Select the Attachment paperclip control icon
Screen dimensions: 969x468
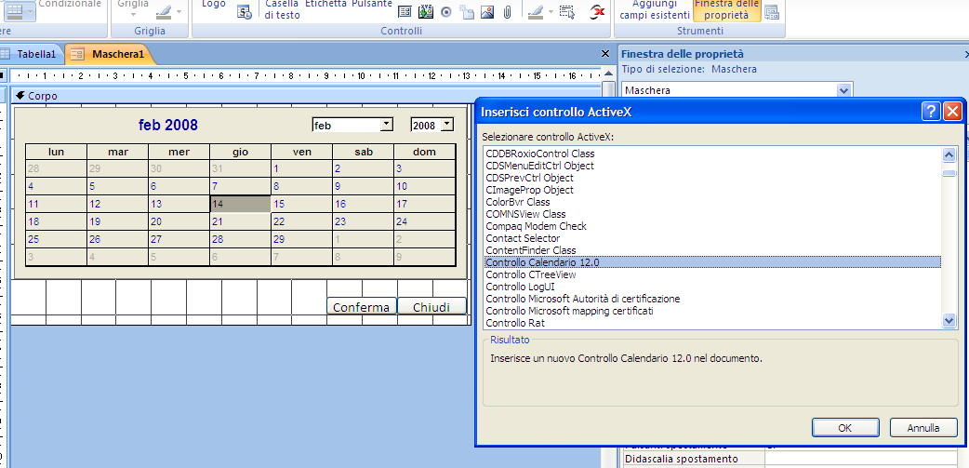(507, 12)
